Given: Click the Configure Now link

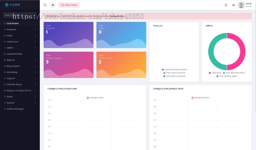Looking at the screenshot, I should pyautogui.click(x=117, y=16).
